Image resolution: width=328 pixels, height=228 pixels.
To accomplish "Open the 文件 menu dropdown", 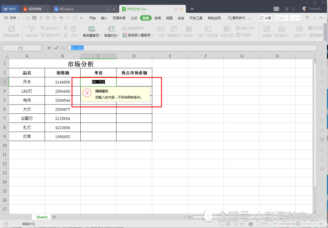I will tap(12, 18).
